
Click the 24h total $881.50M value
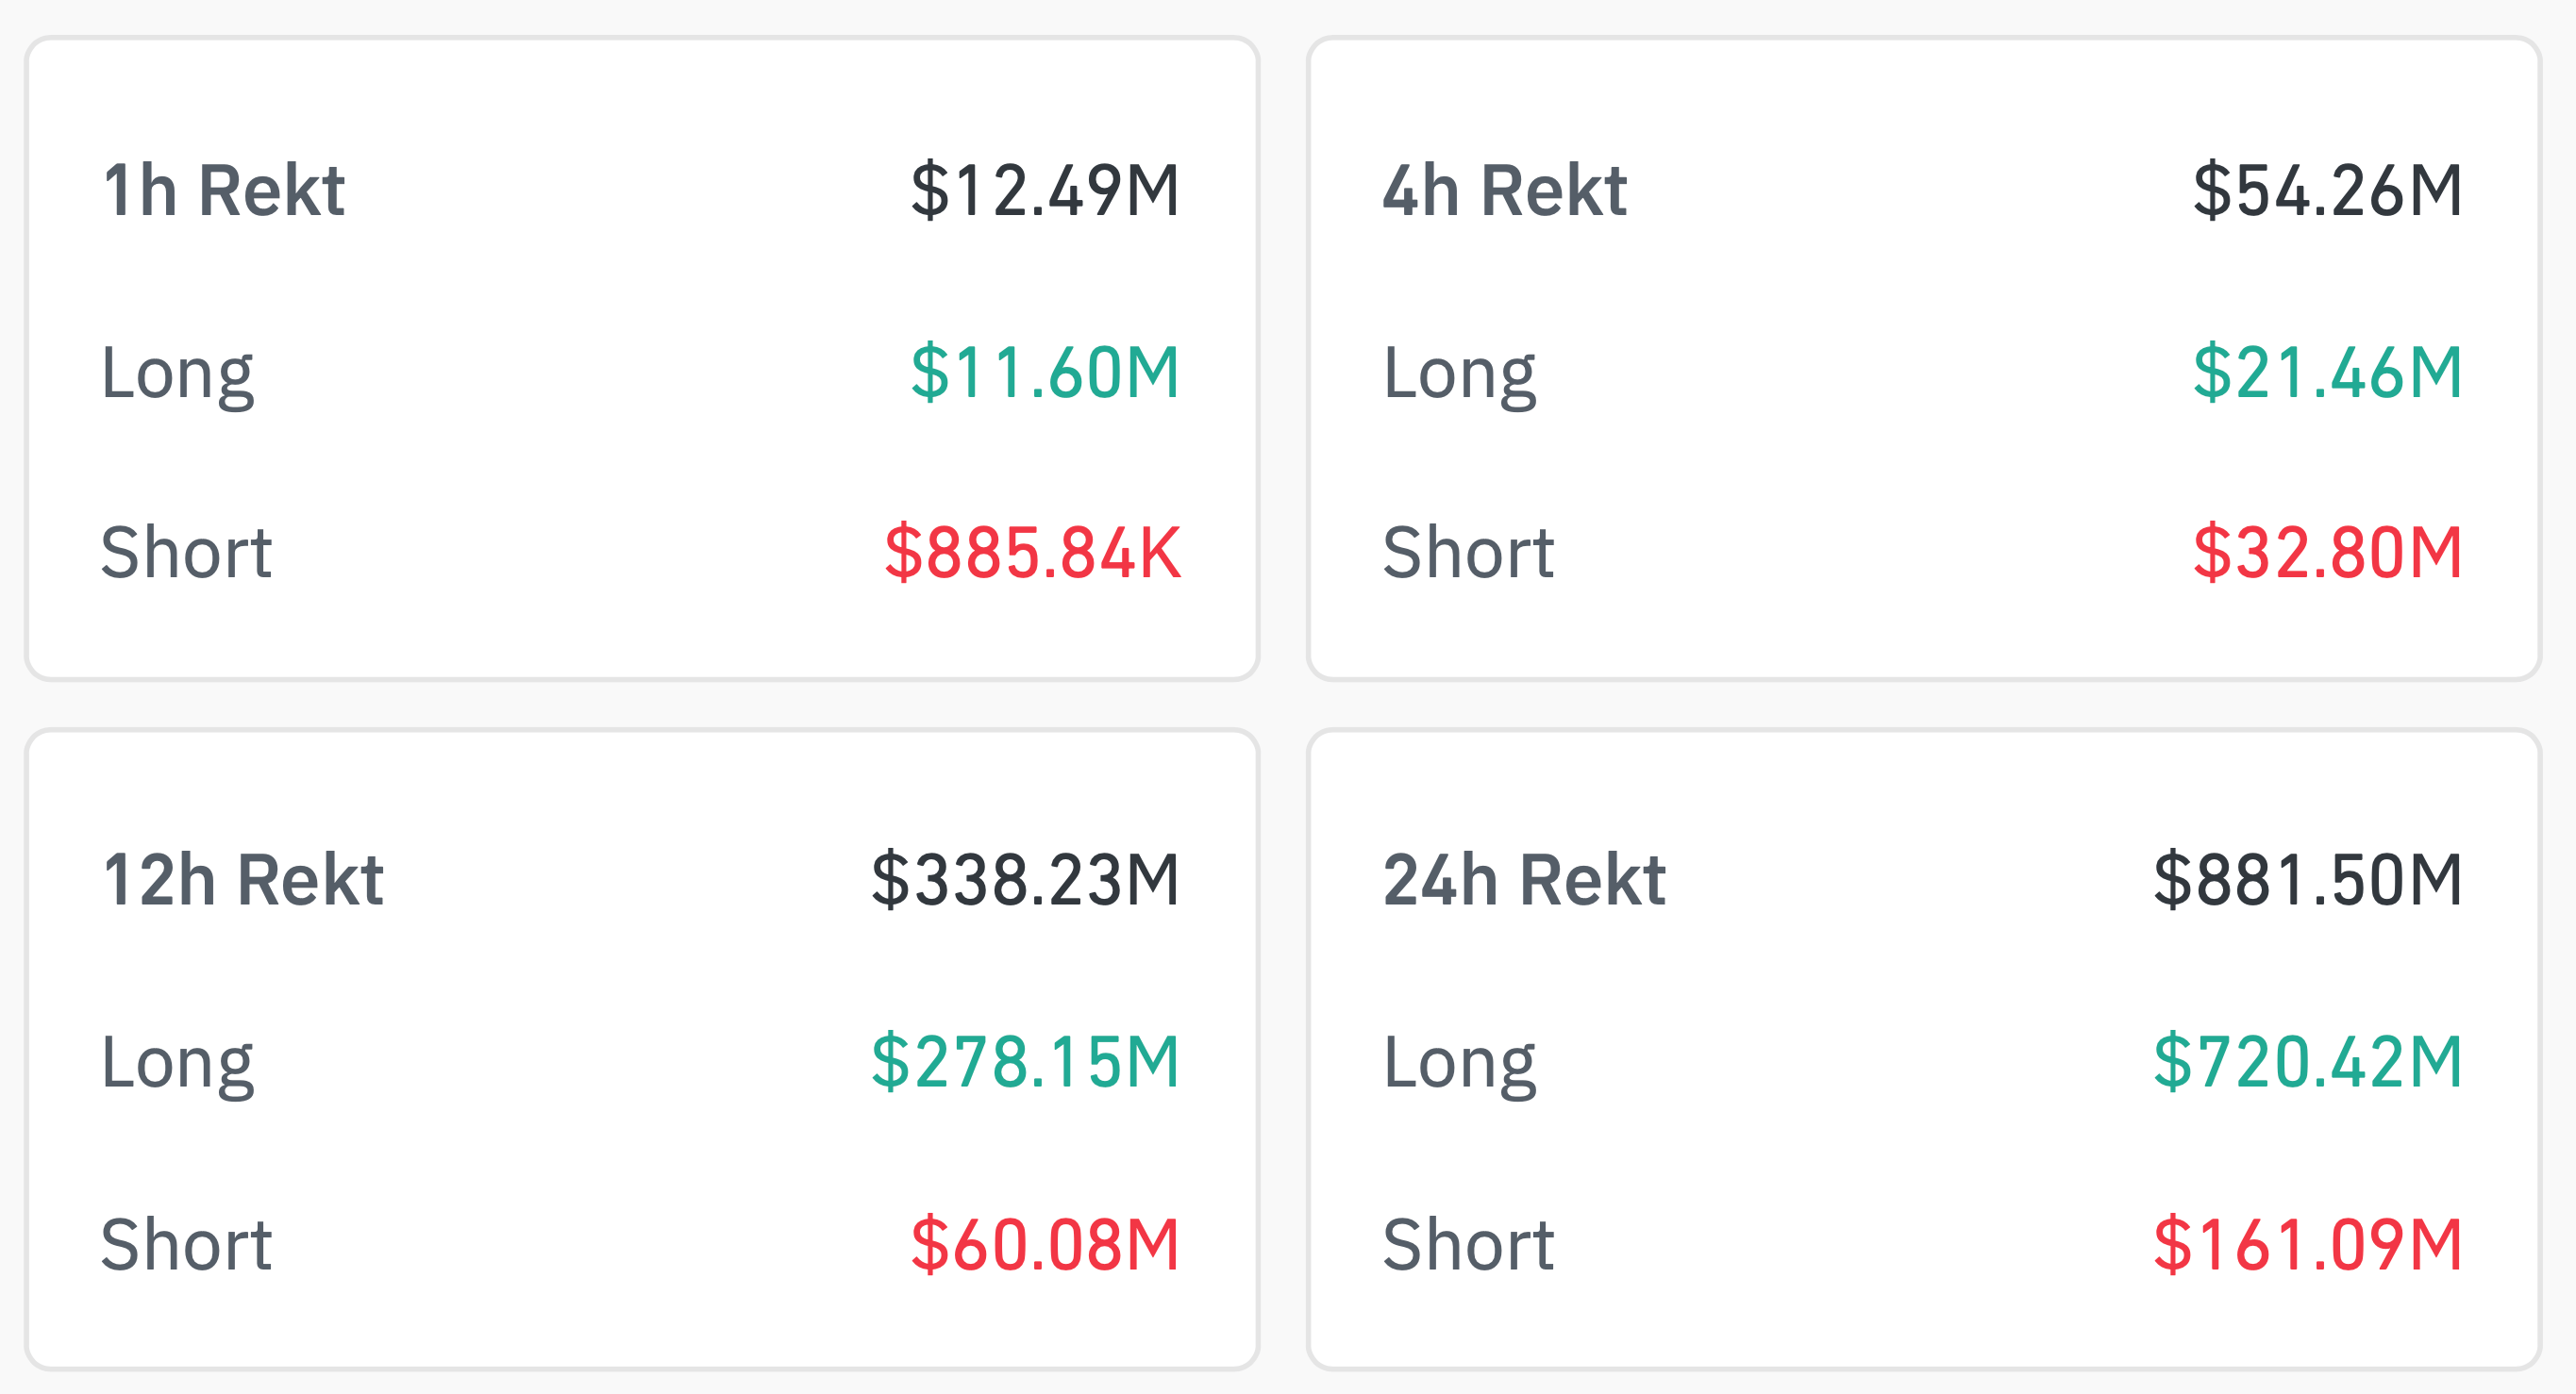[2307, 880]
